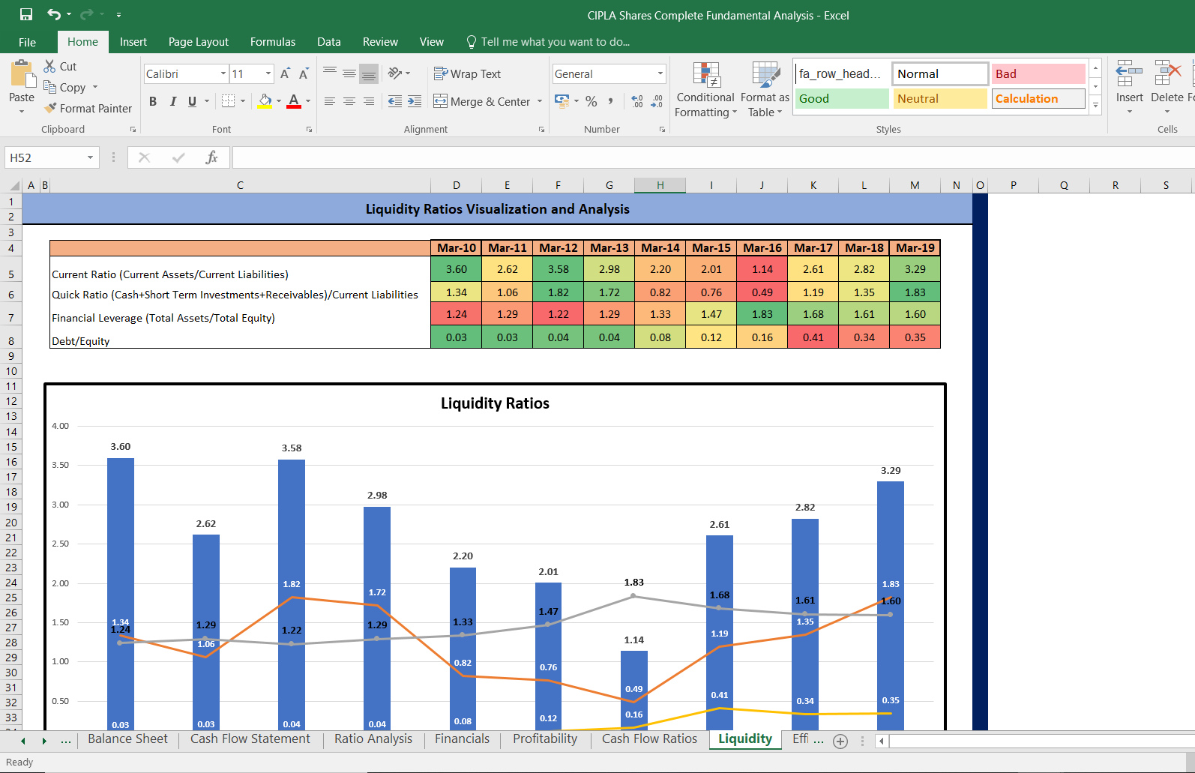This screenshot has width=1195, height=773.
Task: Click the Paste clipboard icon
Action: point(22,75)
